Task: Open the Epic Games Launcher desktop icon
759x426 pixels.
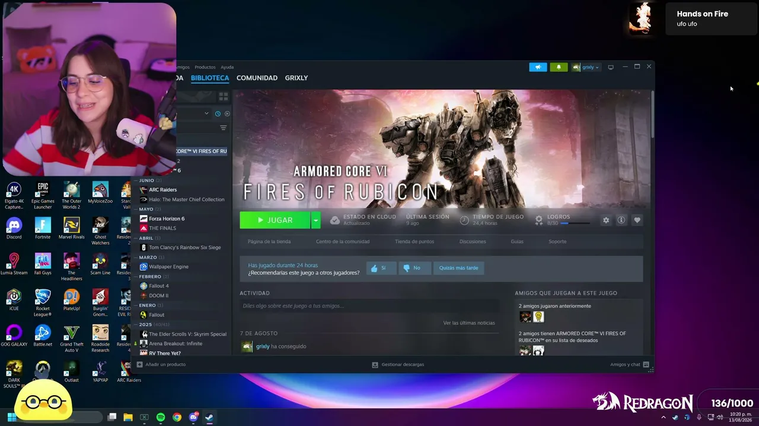Action: (43, 196)
